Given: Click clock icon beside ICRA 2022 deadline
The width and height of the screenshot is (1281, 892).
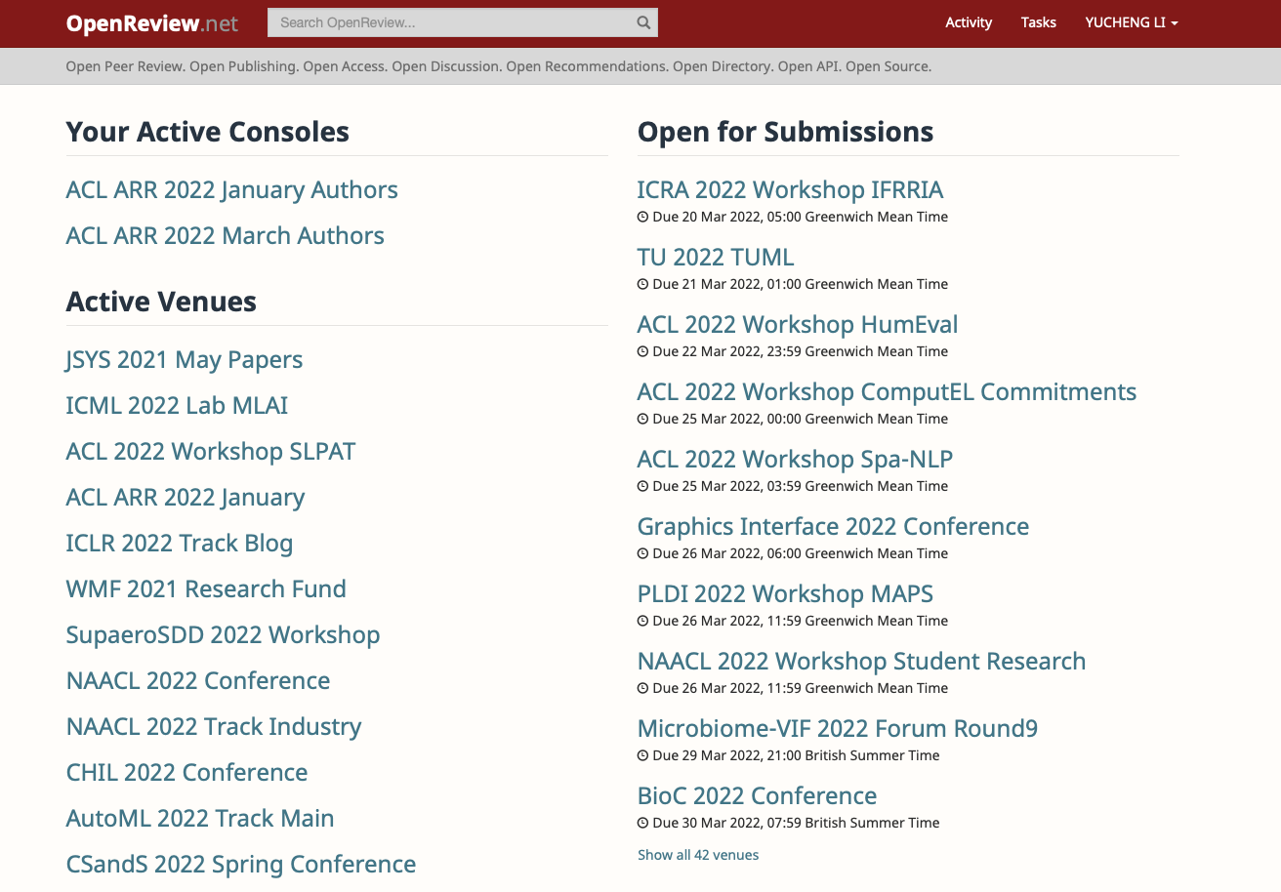Looking at the screenshot, I should click(642, 217).
